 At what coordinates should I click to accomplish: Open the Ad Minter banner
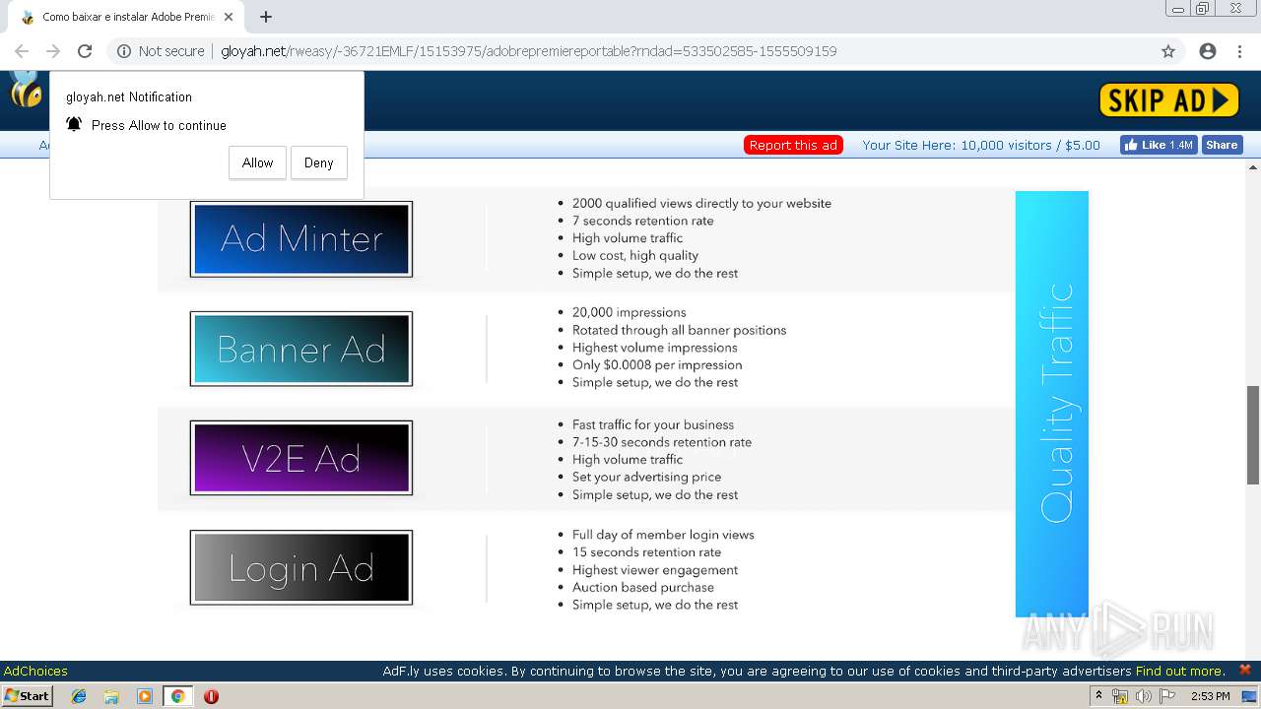[301, 239]
